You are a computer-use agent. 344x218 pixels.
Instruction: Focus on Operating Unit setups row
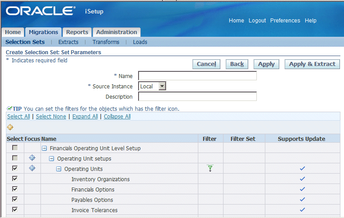pos(32,158)
